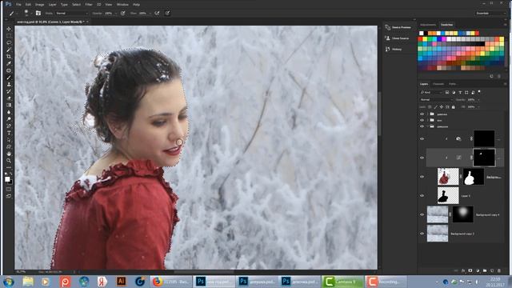Select the Eraser tool
512x288 pixels.
click(9, 98)
